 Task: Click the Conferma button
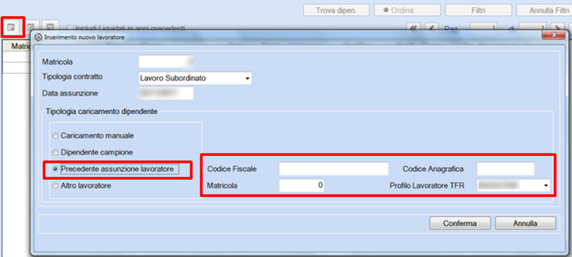click(460, 223)
